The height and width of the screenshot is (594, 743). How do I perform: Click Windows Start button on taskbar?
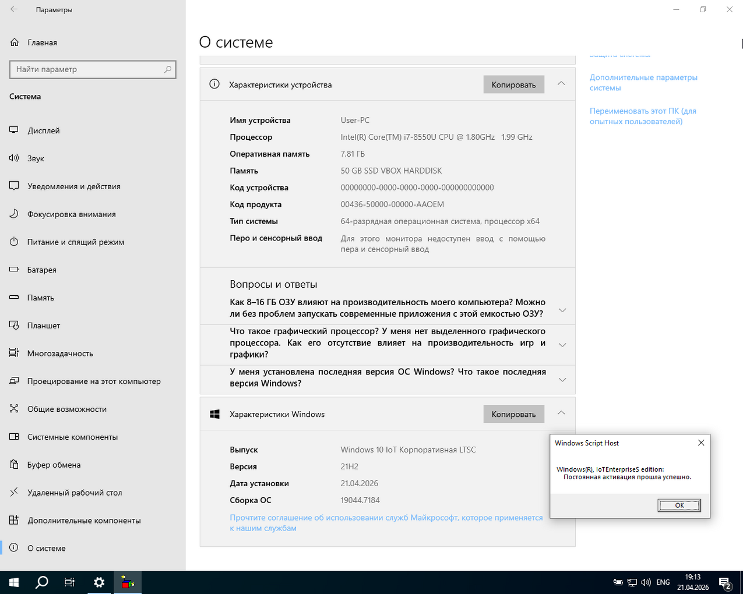[x=14, y=582]
